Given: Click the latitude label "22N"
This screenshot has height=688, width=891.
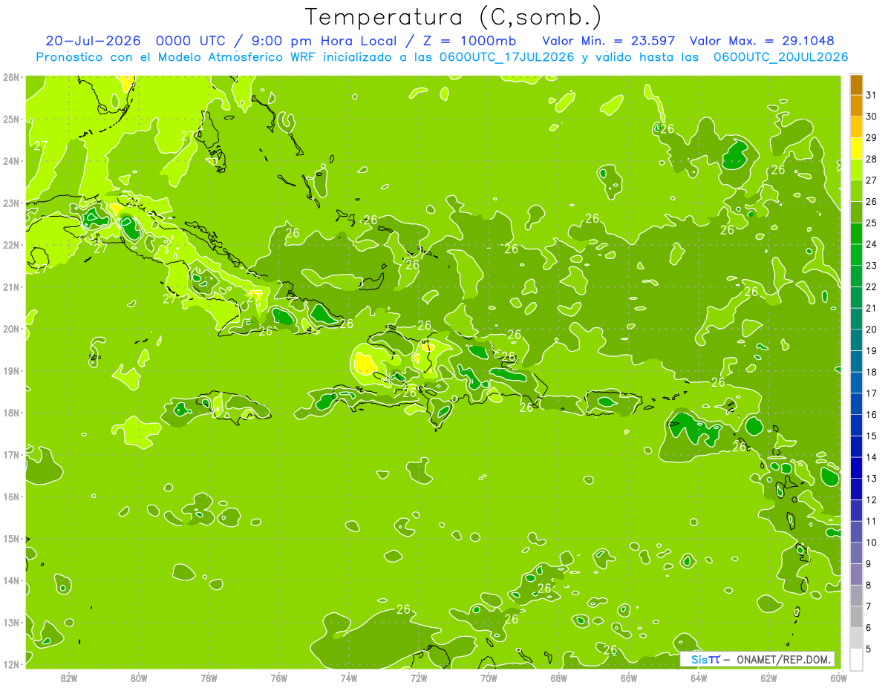Looking at the screenshot, I should (11, 246).
